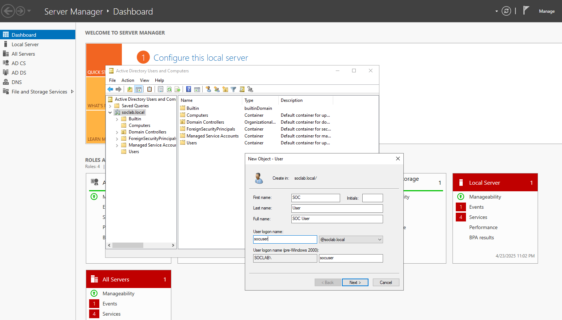This screenshot has height=320, width=562.
Task: Click Next in New Object dialog
Action: tap(355, 283)
